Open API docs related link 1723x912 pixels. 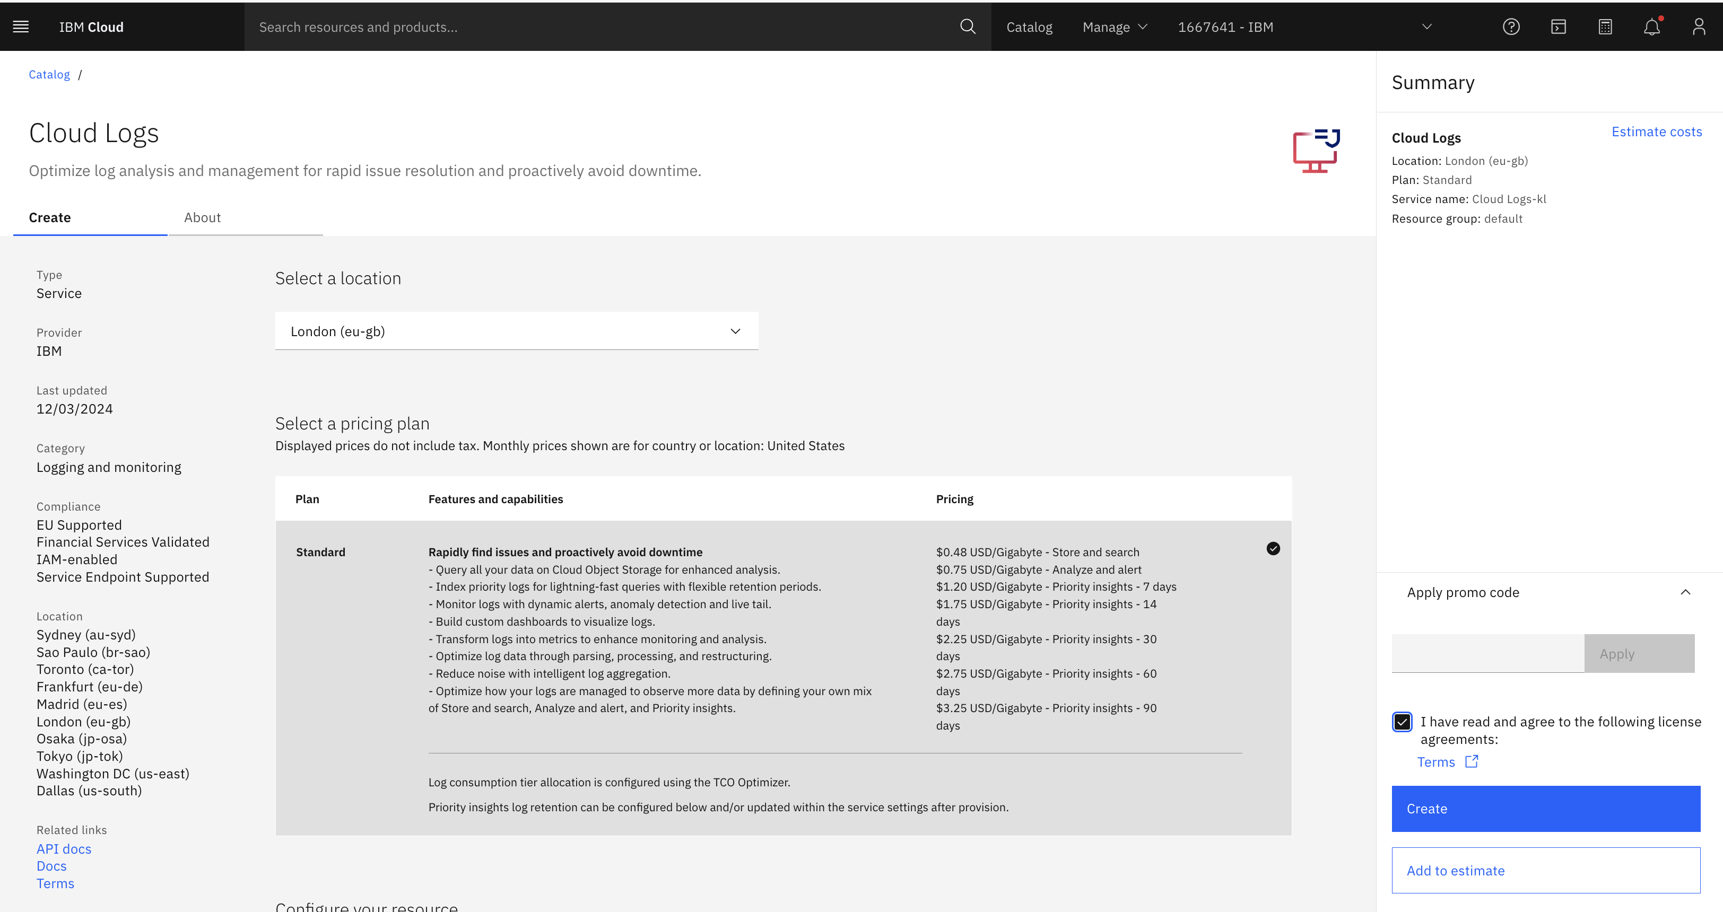64,848
